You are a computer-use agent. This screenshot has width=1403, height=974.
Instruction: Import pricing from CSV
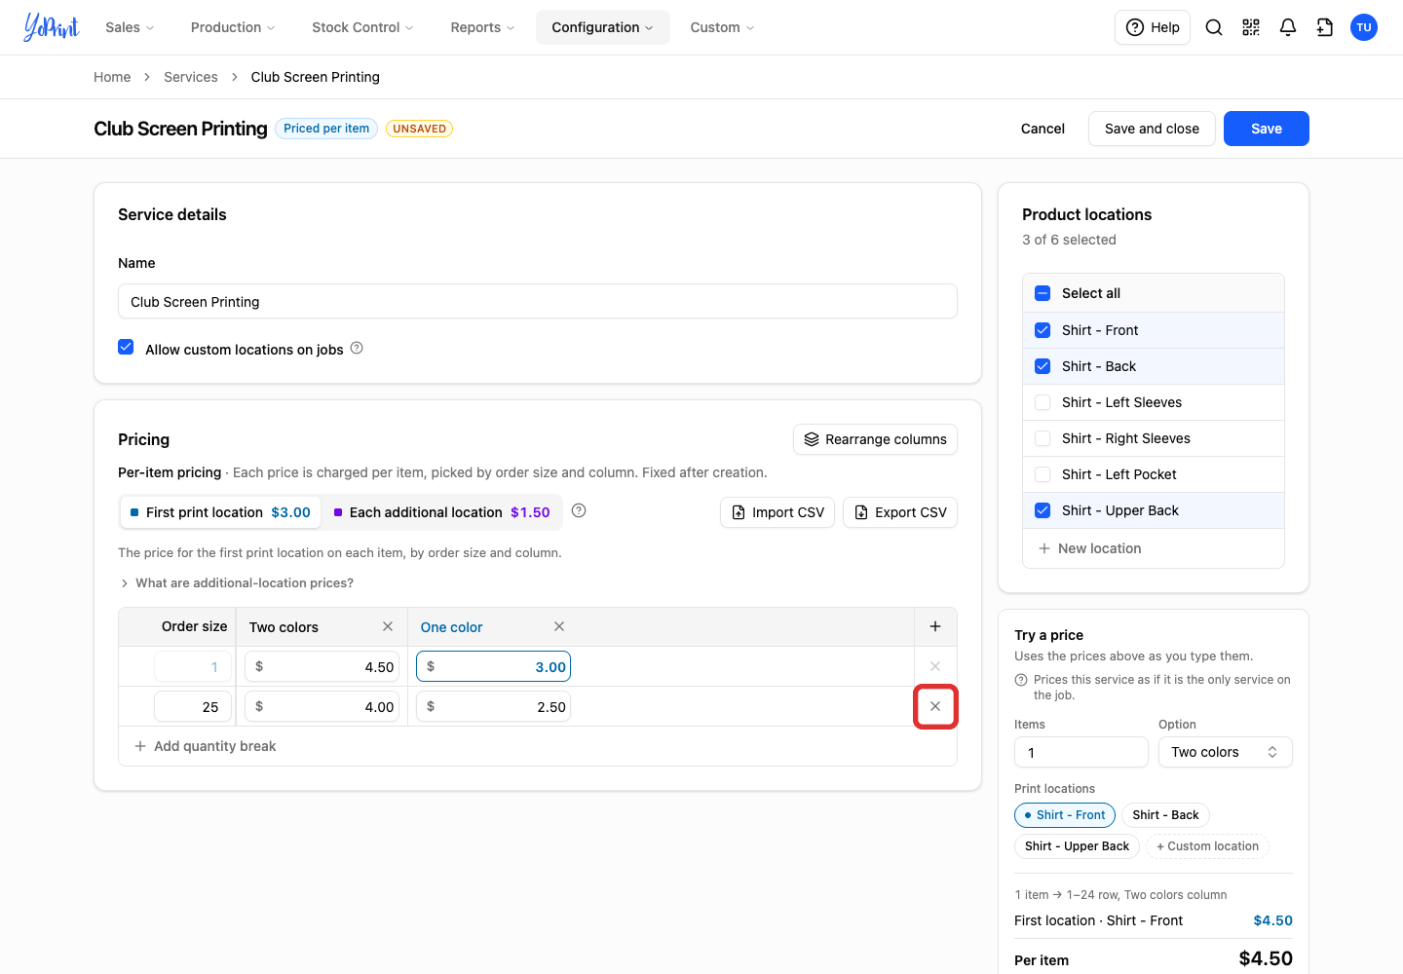(x=777, y=512)
